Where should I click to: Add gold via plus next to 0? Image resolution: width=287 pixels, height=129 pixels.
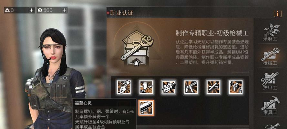[32, 10]
